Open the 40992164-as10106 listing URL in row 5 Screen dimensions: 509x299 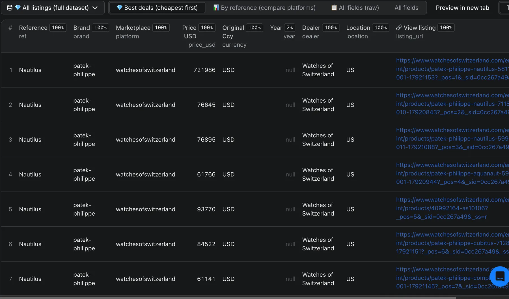452,208
